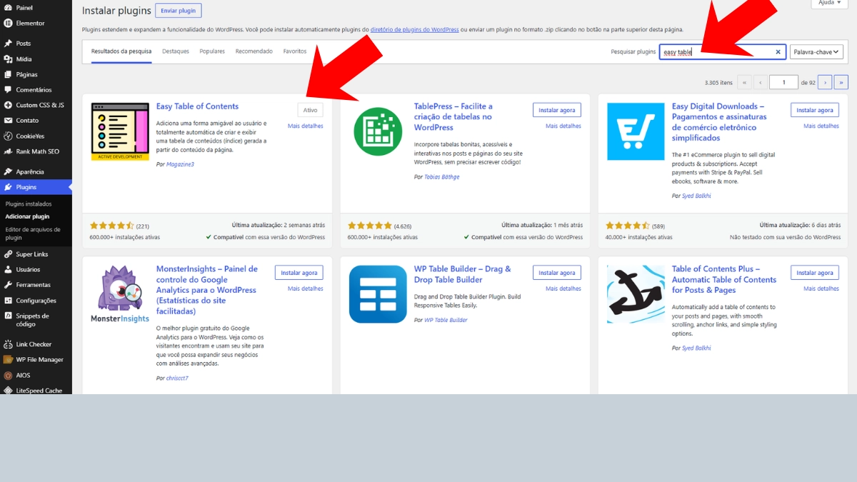Image resolution: width=857 pixels, height=482 pixels.
Task: Open Aparência brush icon
Action: pos(8,172)
